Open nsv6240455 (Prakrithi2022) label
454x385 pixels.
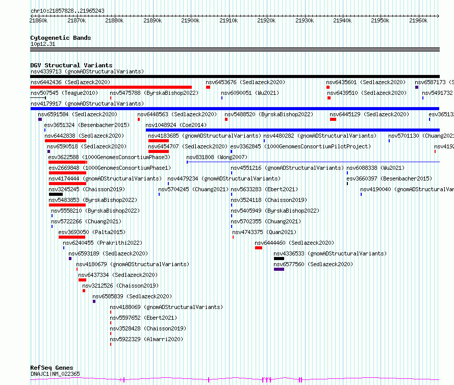tap(103, 243)
